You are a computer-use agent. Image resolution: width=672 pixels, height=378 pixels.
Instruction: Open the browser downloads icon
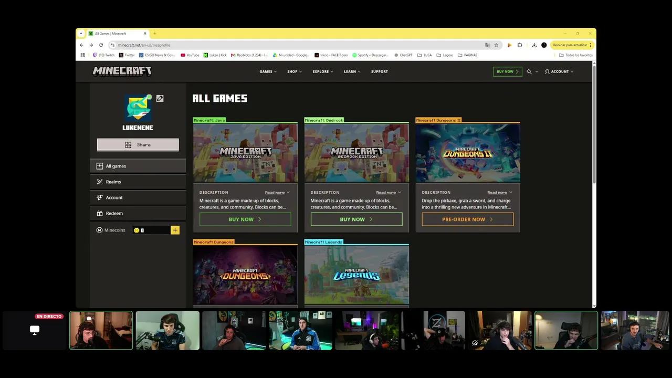click(x=534, y=45)
